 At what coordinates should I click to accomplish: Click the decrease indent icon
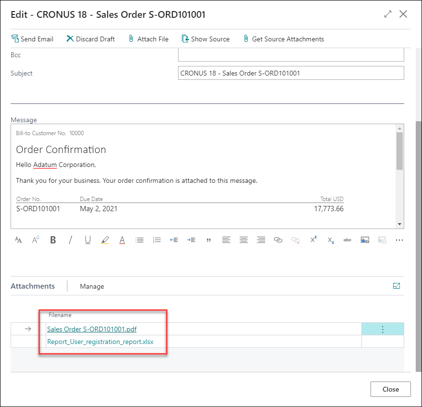pos(174,240)
